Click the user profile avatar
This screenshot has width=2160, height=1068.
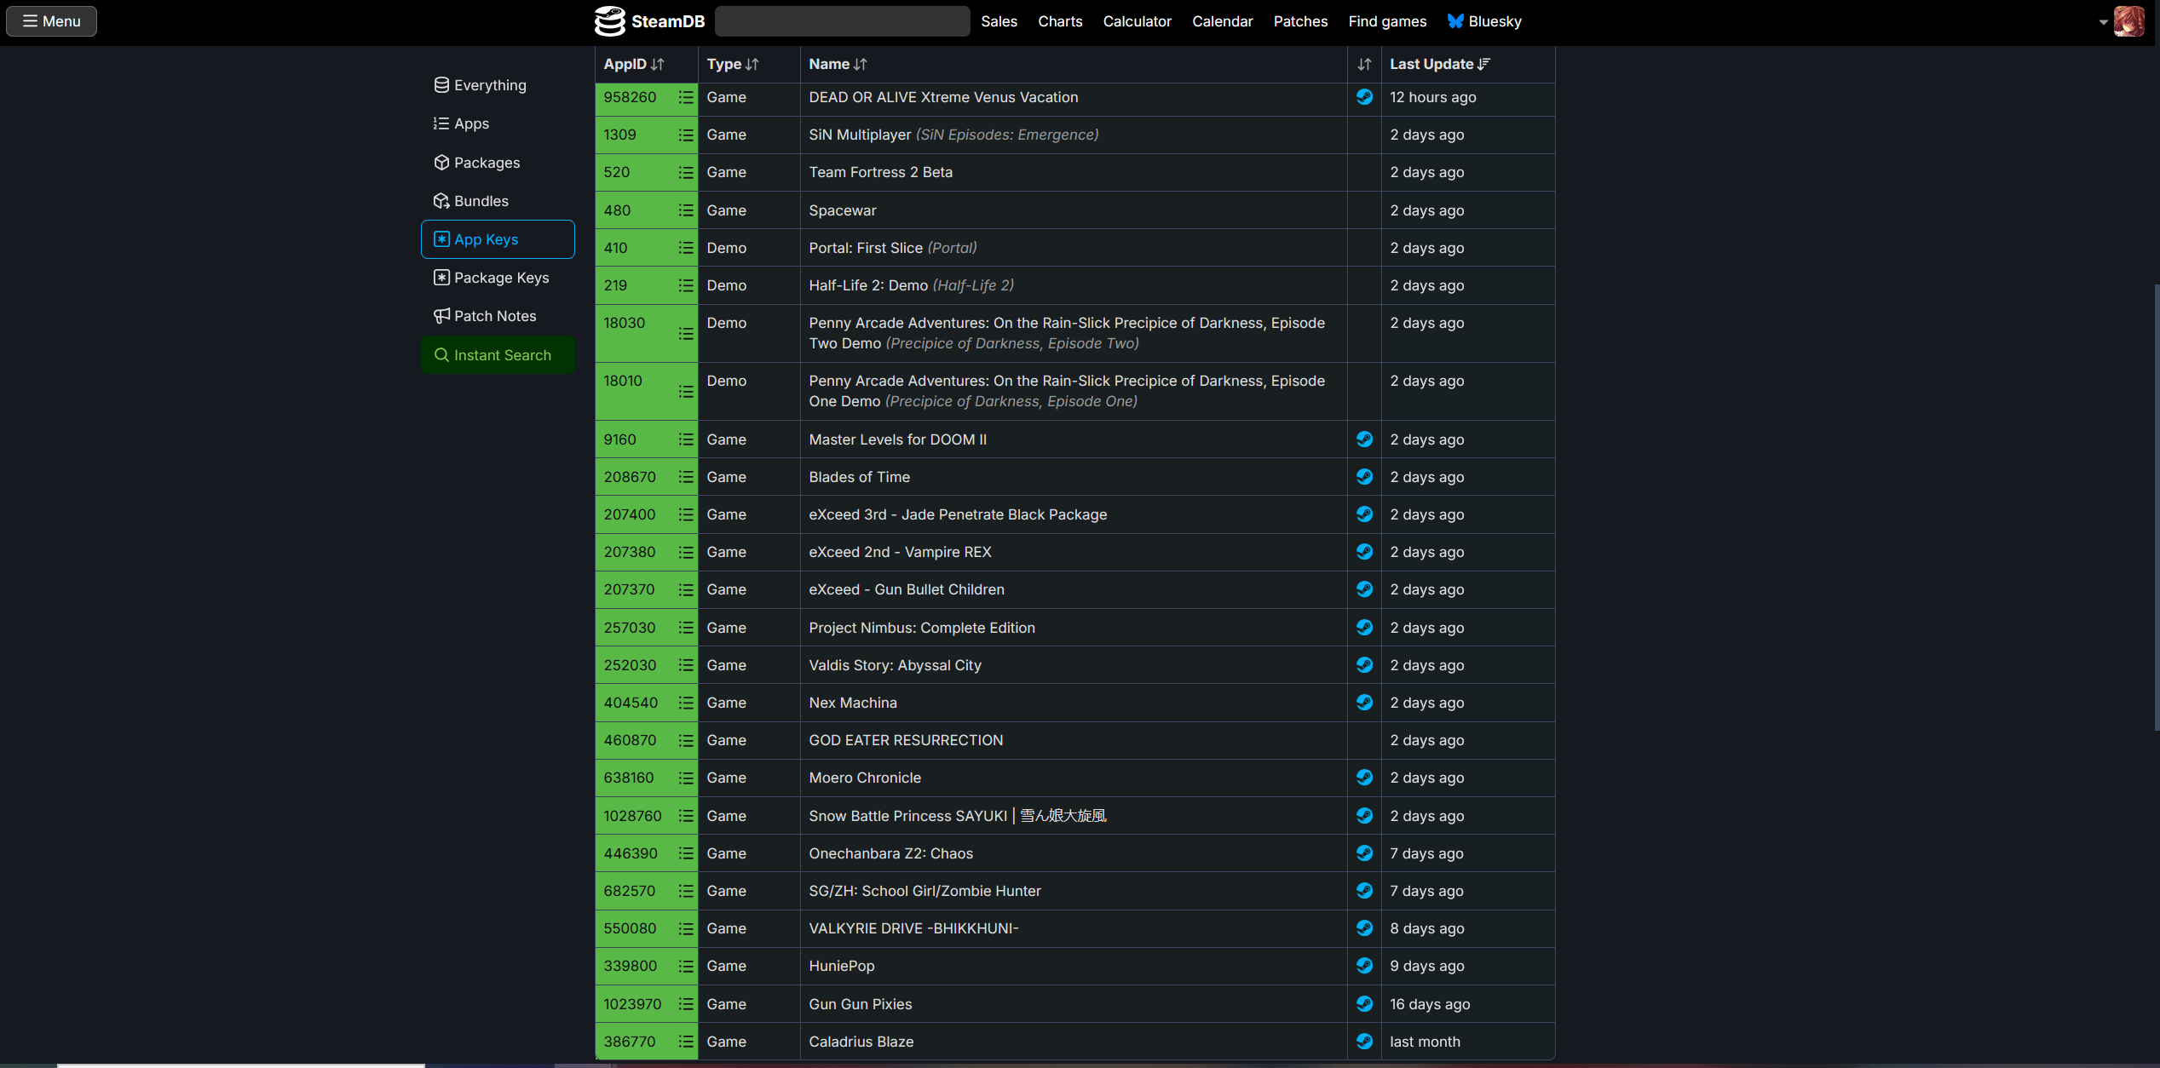point(2129,22)
